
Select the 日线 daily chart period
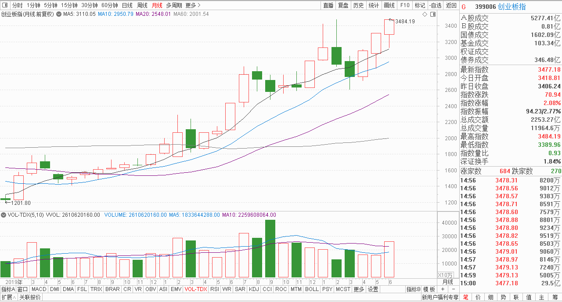(127, 5)
